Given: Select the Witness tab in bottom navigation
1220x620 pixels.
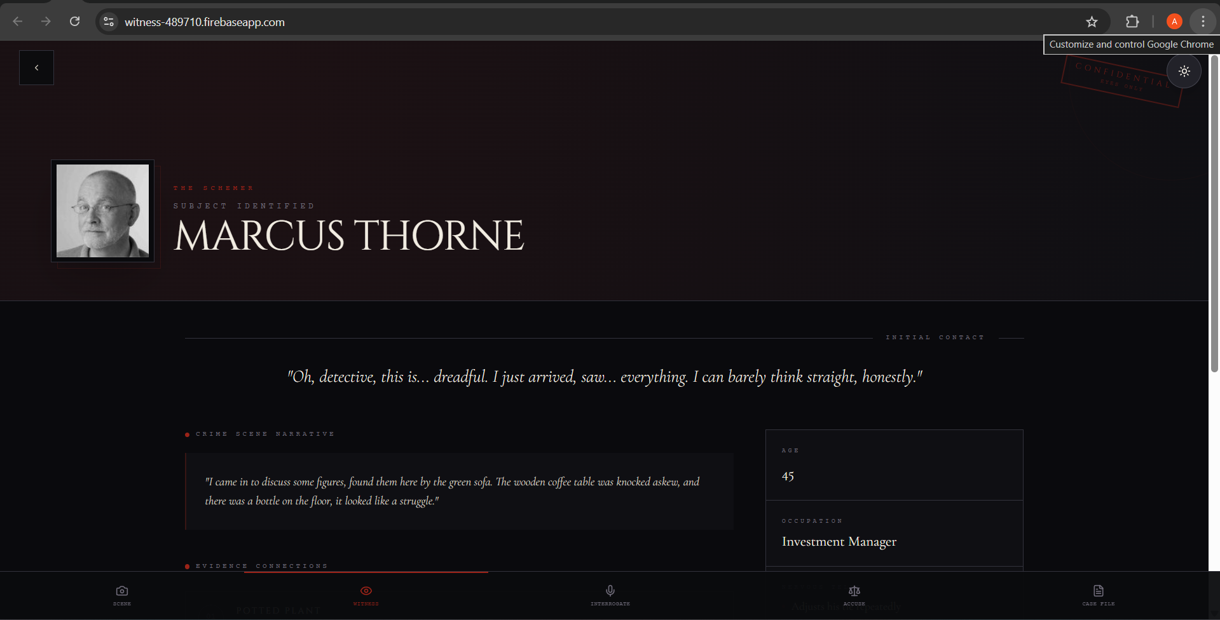Looking at the screenshot, I should pyautogui.click(x=366, y=596).
